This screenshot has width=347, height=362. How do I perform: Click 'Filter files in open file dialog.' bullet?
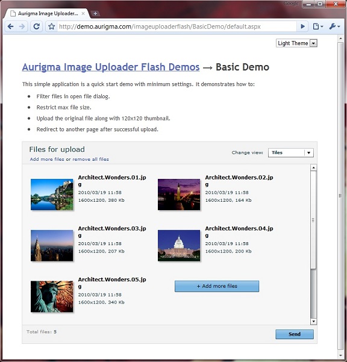coord(73,96)
